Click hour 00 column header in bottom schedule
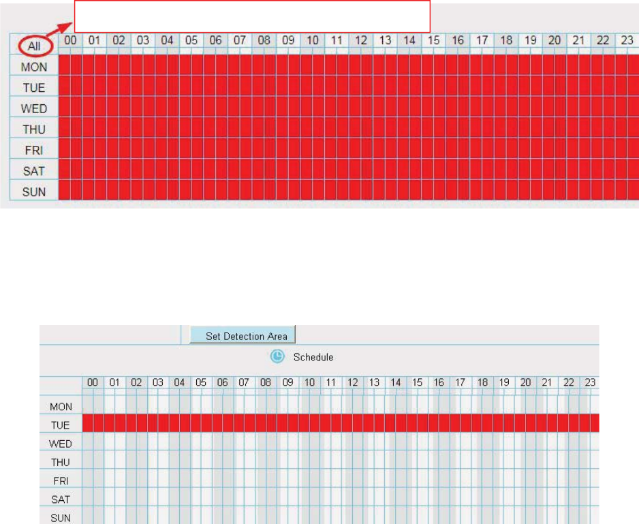Viewport: 639px width, 524px height. tap(93, 382)
